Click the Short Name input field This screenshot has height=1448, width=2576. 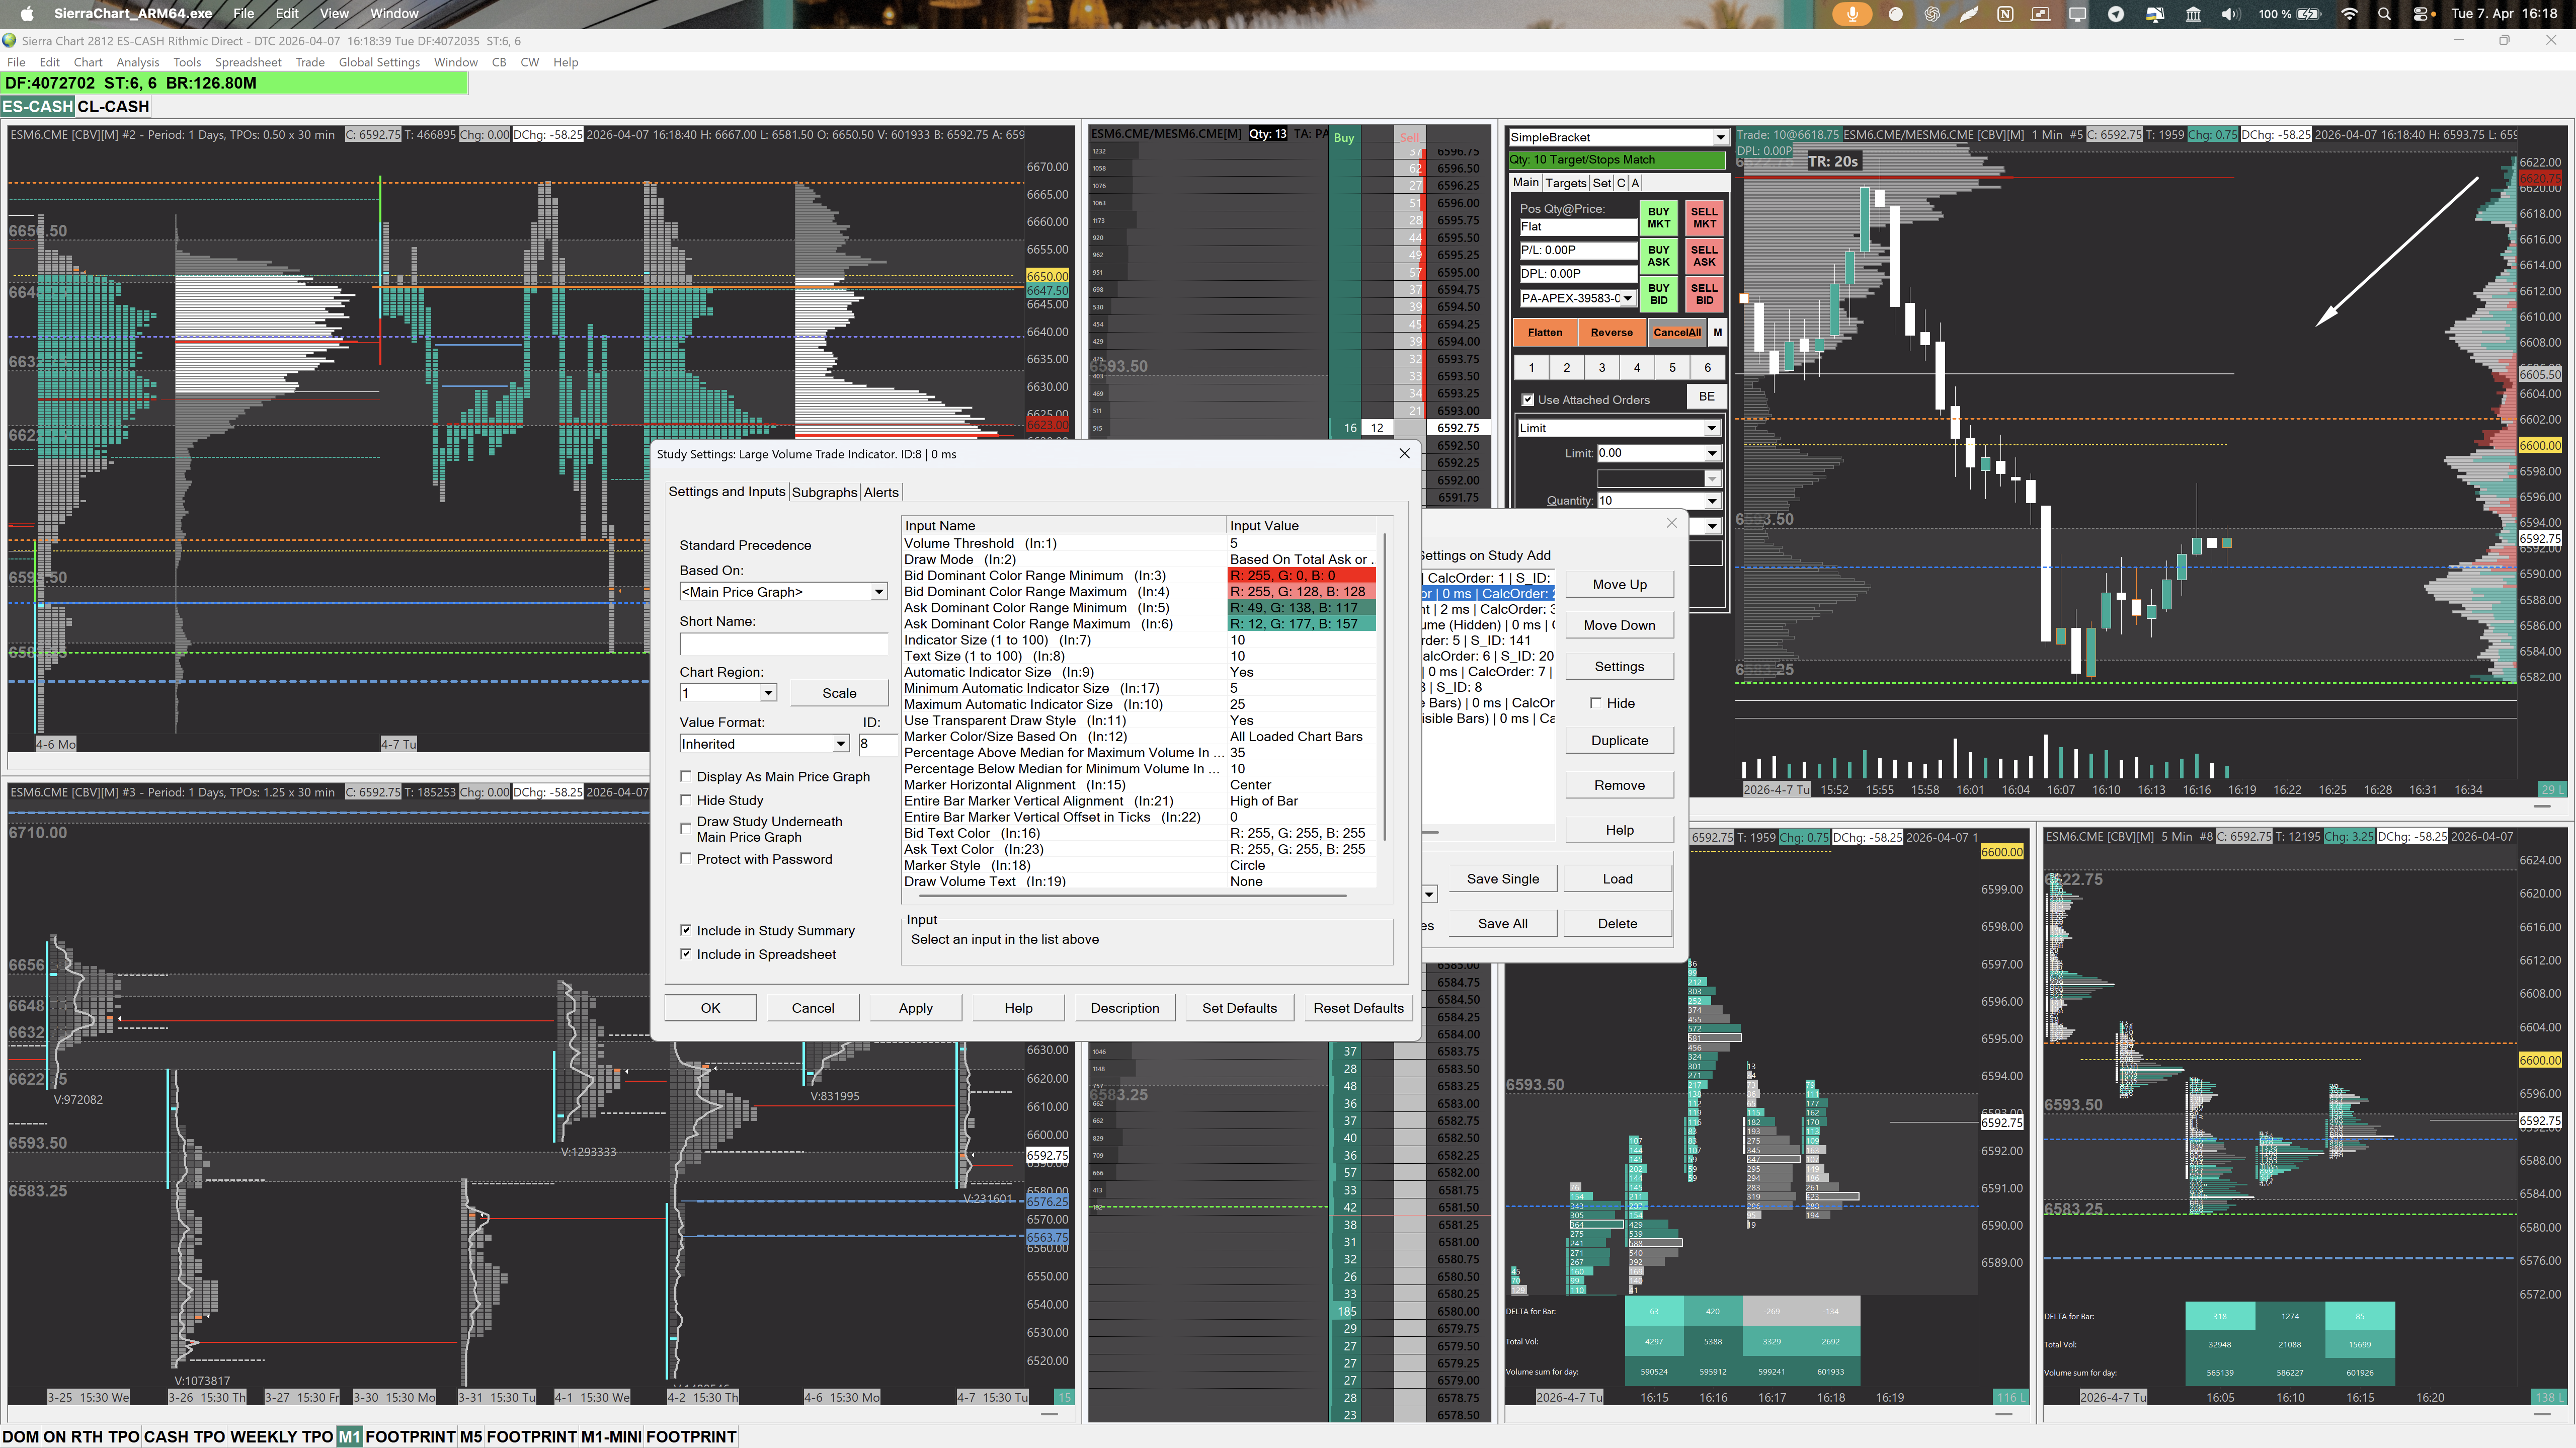pos(783,644)
